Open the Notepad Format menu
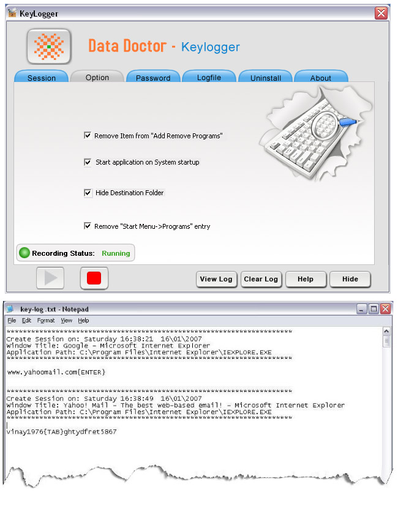 click(x=46, y=321)
